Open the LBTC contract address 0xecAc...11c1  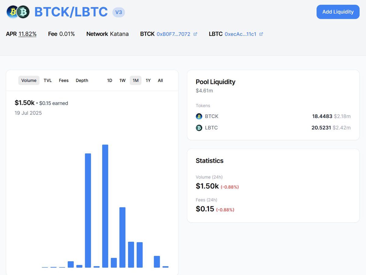coord(240,34)
